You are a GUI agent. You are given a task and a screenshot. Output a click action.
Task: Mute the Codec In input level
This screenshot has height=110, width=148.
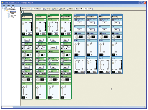tap(44, 34)
